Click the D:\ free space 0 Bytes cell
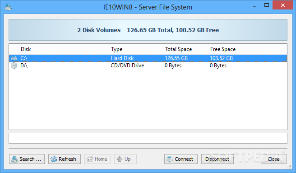 click(218, 65)
